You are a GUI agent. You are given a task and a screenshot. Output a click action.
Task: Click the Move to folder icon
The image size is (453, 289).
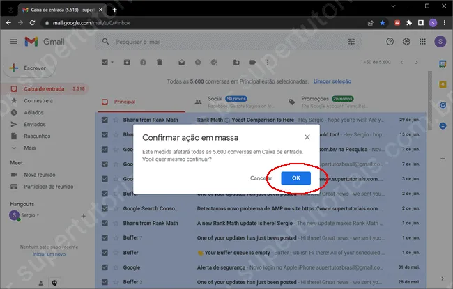pyautogui.click(x=236, y=62)
